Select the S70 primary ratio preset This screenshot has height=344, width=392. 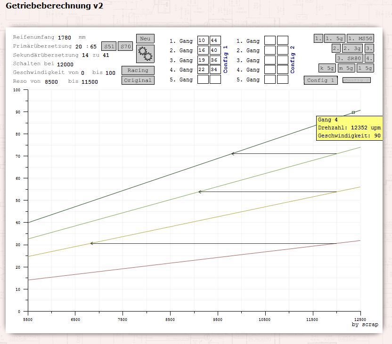(x=125, y=47)
